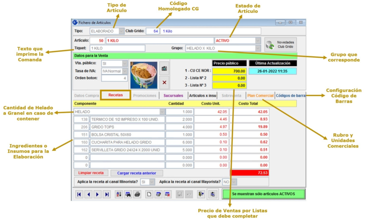Image resolution: width=368 pixels, height=222 pixels.
Task: Switch to the Sucursales tab
Action: (x=173, y=95)
